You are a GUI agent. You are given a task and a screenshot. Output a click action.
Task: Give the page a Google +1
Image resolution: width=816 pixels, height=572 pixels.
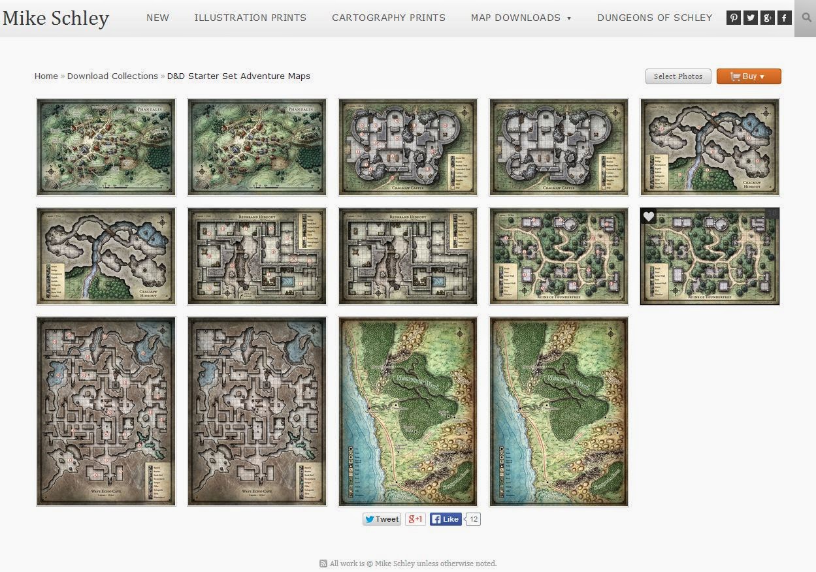414,518
